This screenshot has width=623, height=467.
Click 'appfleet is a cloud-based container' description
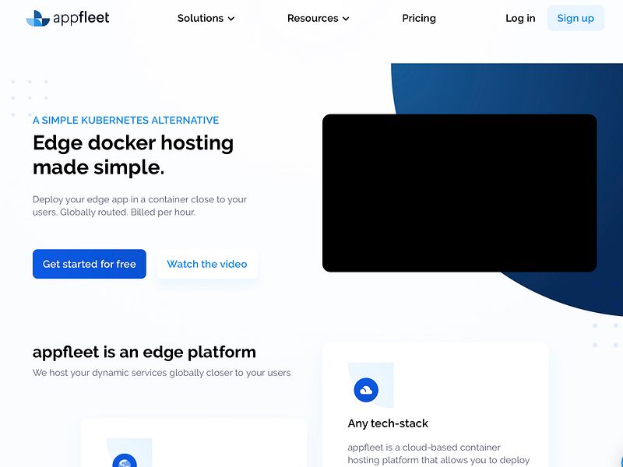(x=438, y=454)
